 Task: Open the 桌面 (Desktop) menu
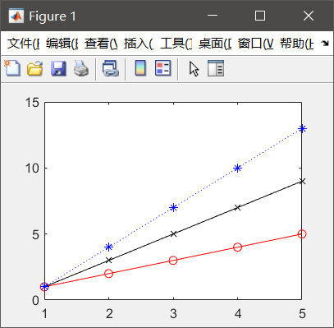coord(215,44)
